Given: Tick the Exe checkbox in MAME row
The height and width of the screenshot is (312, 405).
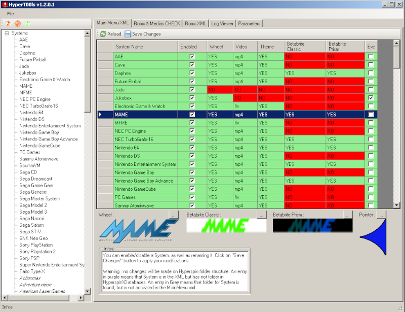Looking at the screenshot, I should pos(371,115).
